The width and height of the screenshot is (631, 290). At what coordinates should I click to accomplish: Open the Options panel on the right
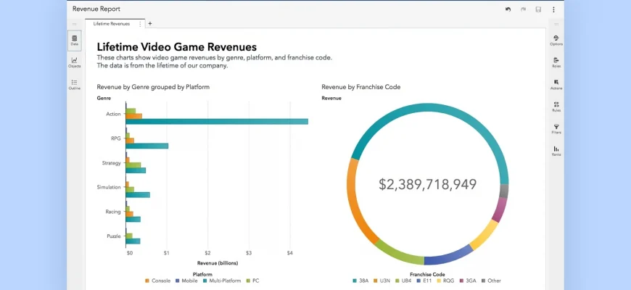point(556,40)
